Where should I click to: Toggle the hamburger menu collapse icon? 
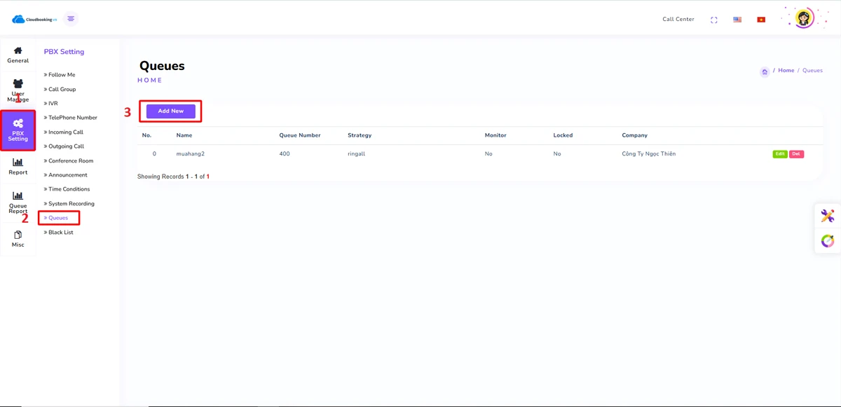(71, 19)
